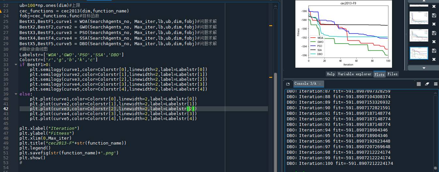Select the highlighted plot thumbnail at the bottom

tap(418, 53)
